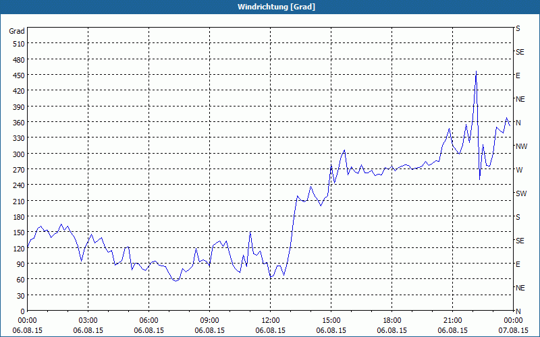This screenshot has width=540, height=337.
Task: Click the 270 degree axis label
Action: point(16,170)
